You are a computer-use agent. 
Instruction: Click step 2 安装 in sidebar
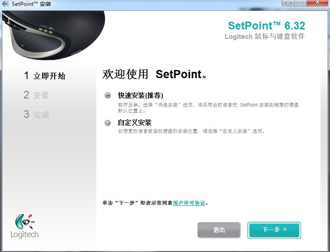36,95
